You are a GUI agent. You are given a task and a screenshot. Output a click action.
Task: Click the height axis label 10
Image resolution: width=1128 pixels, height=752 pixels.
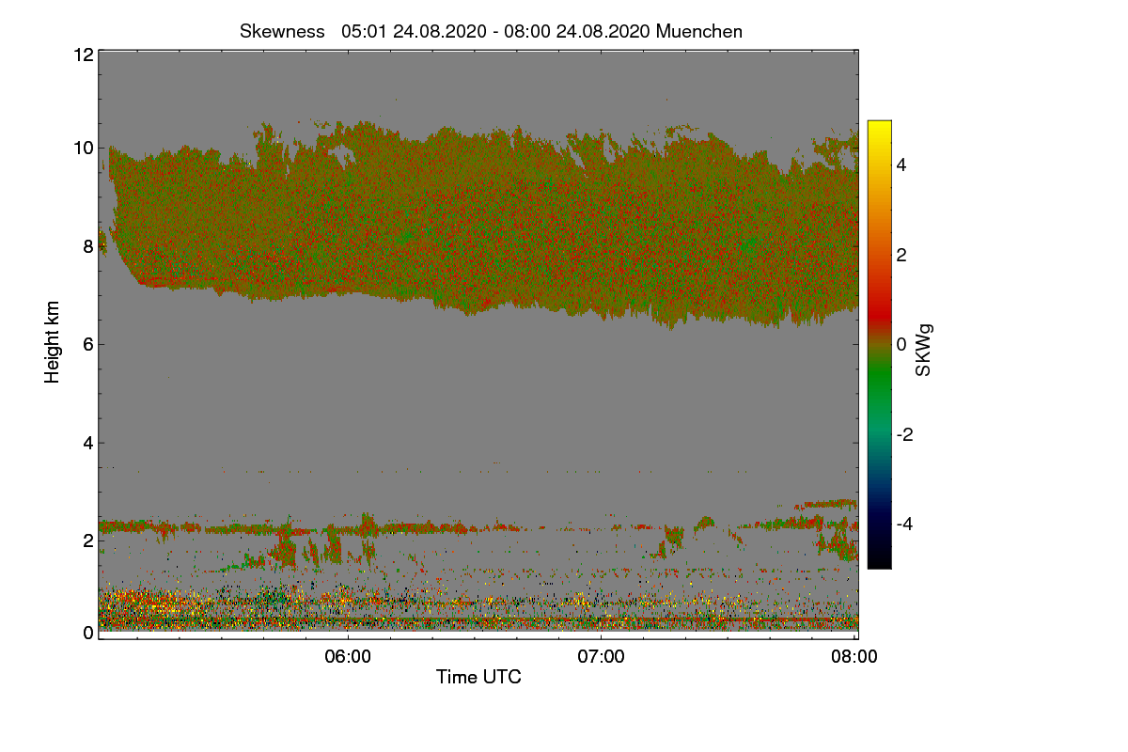[83, 148]
